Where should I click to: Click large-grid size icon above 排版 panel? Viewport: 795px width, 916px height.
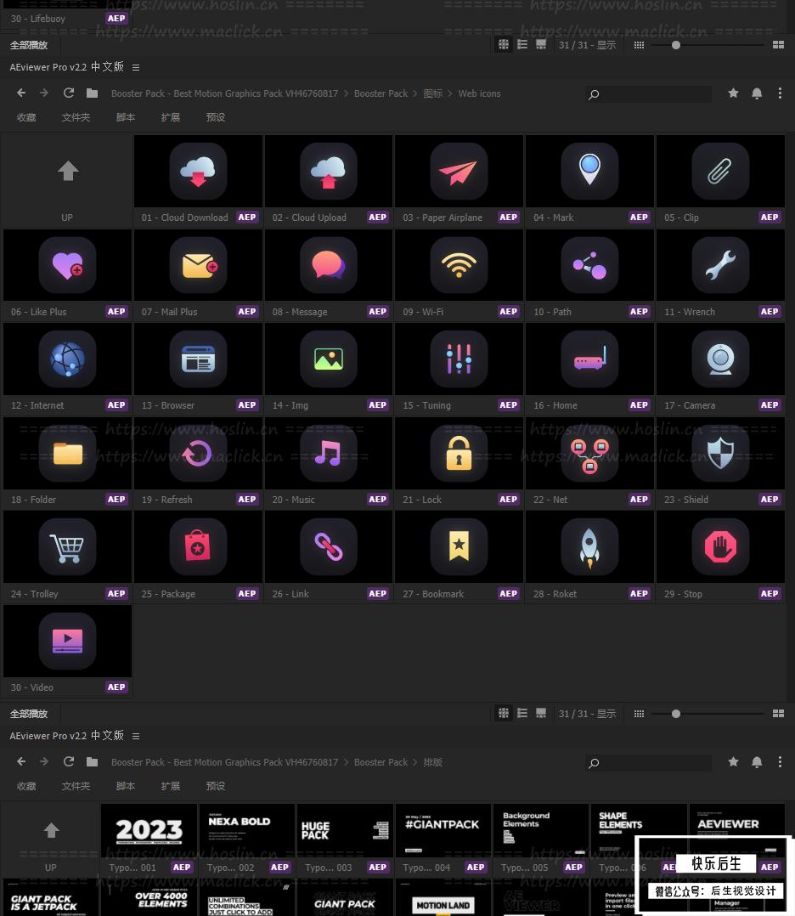click(778, 713)
